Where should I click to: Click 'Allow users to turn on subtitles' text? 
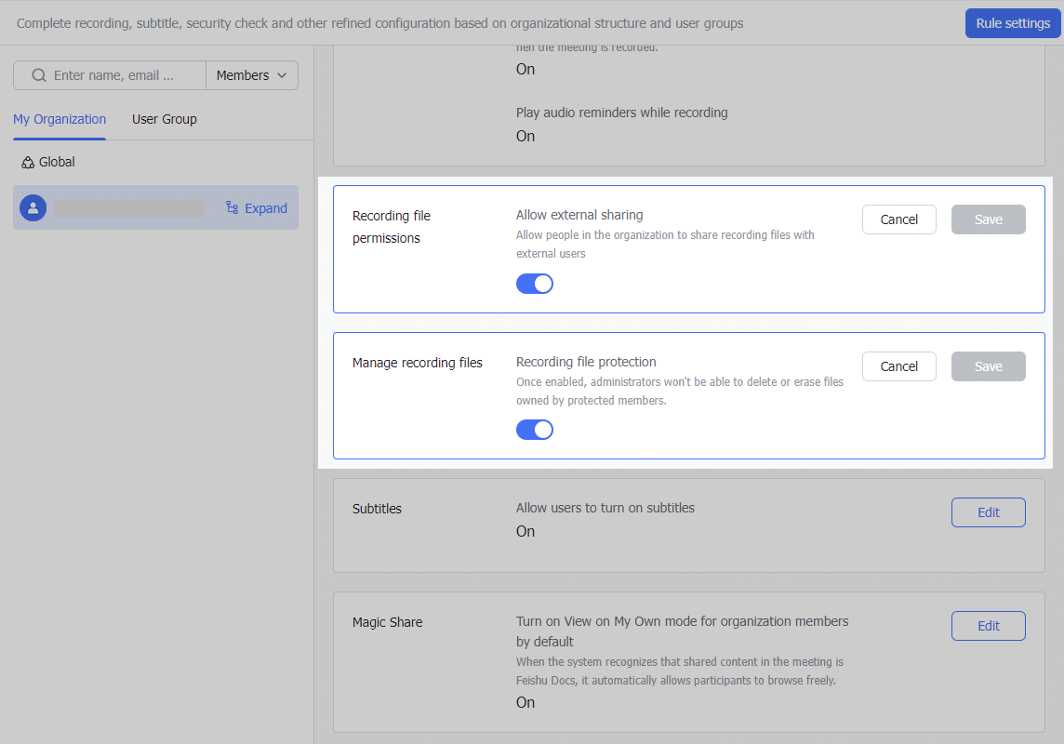[605, 508]
